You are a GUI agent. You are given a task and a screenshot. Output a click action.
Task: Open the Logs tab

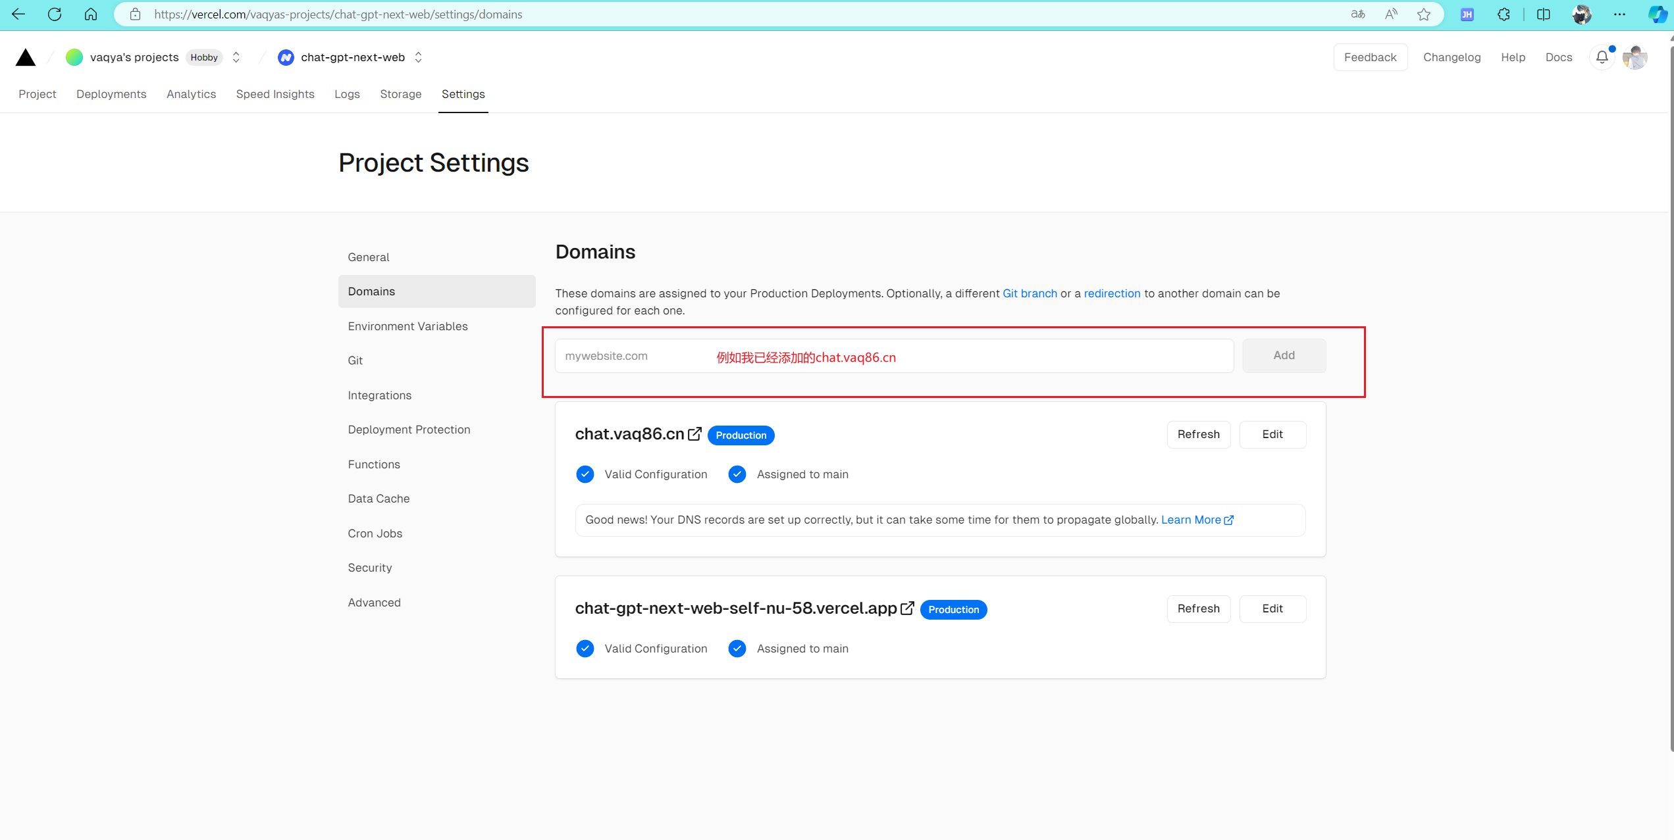pyautogui.click(x=347, y=94)
